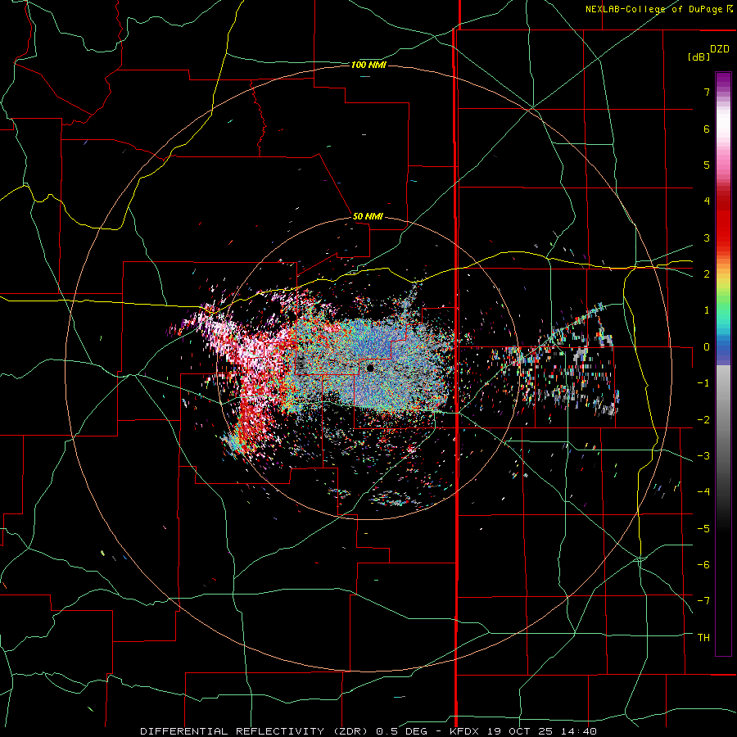737x737 pixels.
Task: Click the legend value 1
Action: coord(707,310)
